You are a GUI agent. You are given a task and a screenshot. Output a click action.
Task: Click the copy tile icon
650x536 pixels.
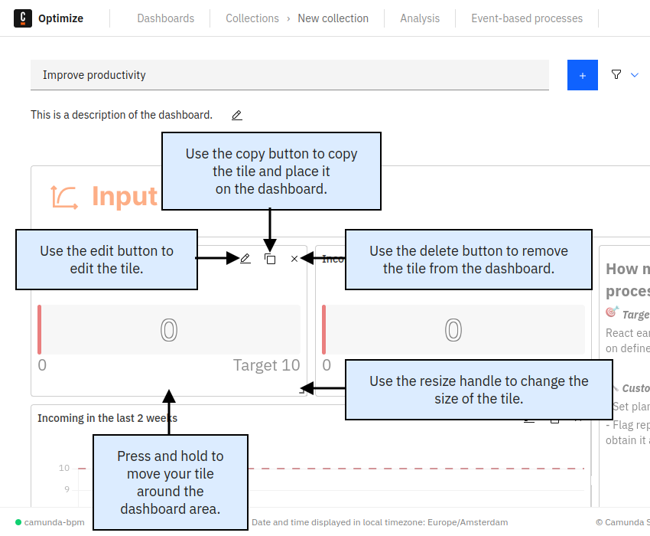click(270, 259)
